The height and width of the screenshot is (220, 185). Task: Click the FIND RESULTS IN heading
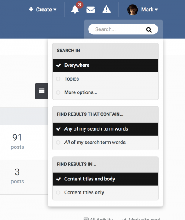(77, 164)
